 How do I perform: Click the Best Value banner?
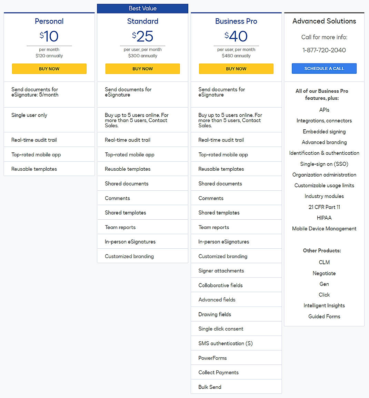tap(142, 8)
